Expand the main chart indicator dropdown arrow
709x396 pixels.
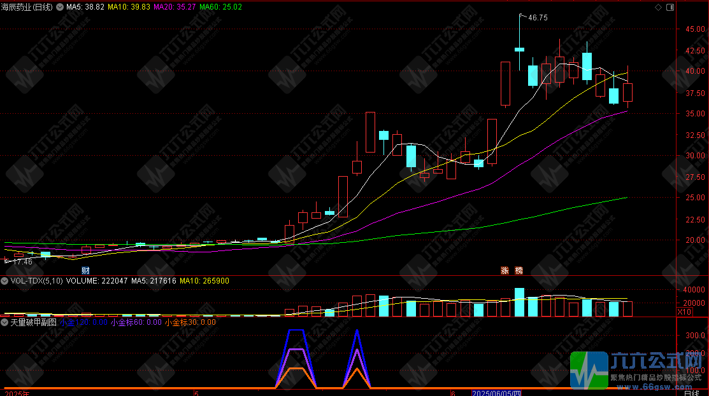61,7
